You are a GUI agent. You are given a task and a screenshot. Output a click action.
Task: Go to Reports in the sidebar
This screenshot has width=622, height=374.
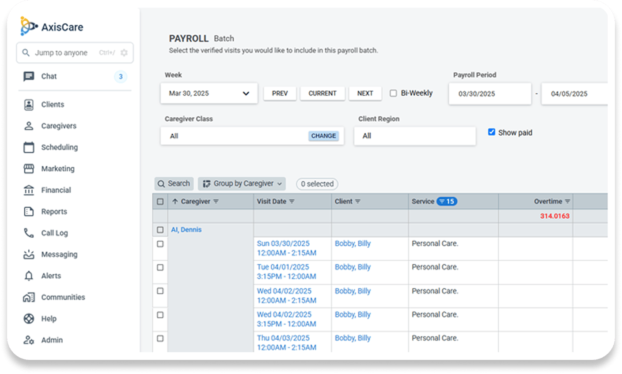[54, 212]
